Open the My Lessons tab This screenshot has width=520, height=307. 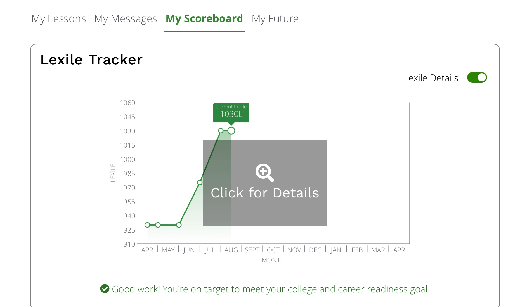point(59,19)
